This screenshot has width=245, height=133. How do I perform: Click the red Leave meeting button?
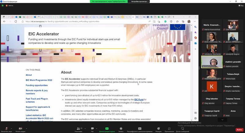pos(239,130)
